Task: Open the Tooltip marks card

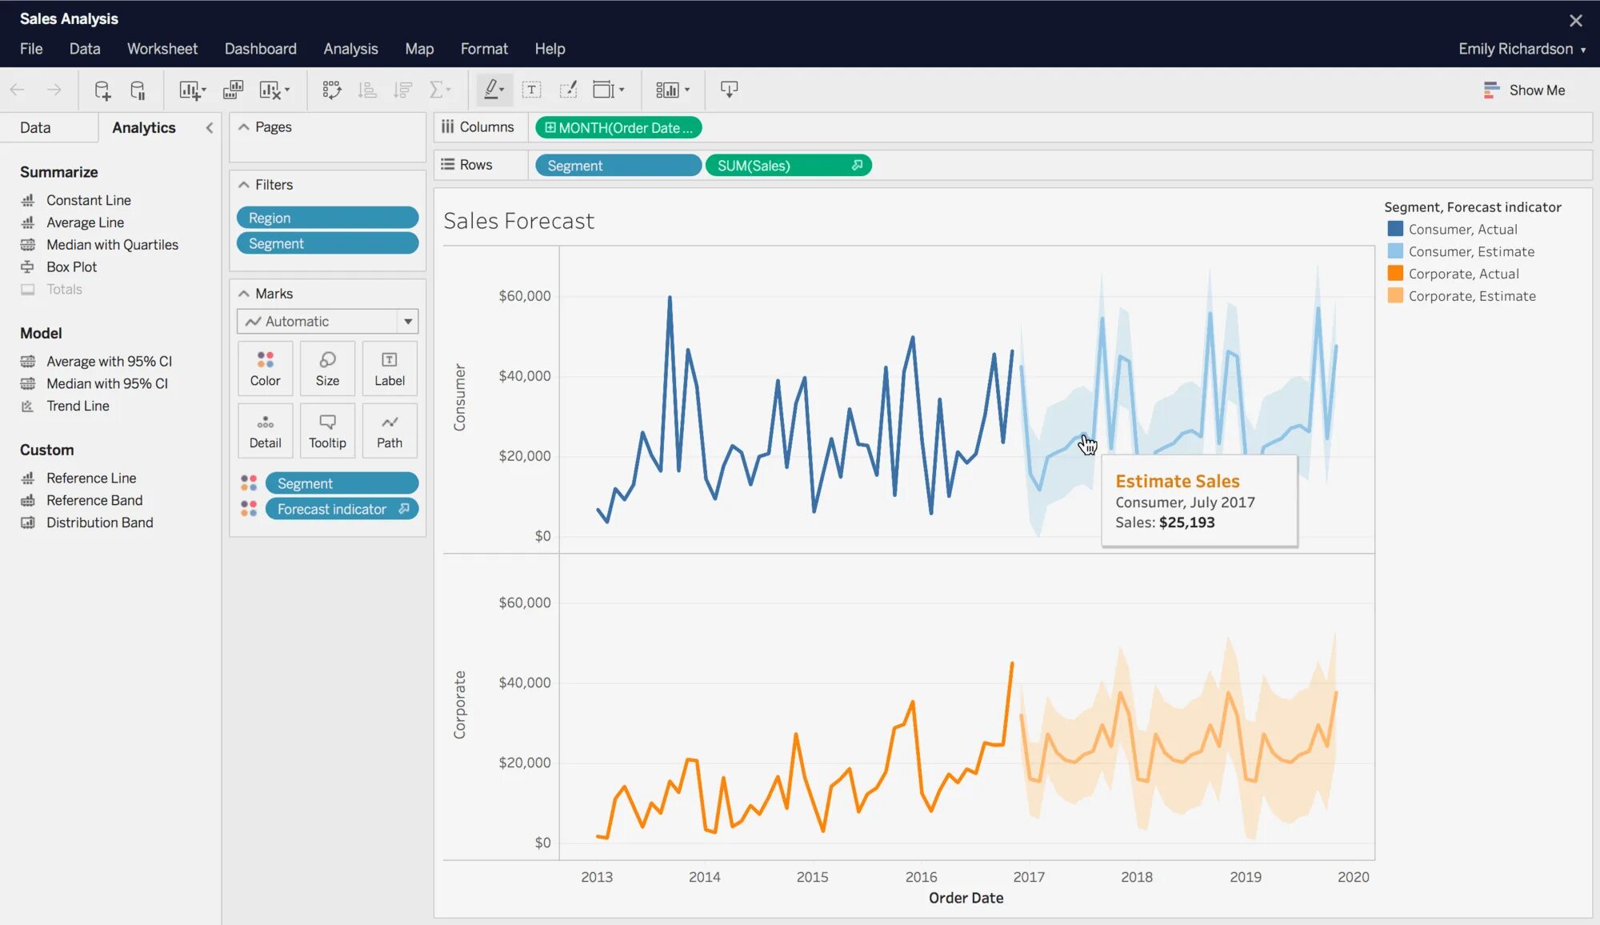Action: click(327, 430)
